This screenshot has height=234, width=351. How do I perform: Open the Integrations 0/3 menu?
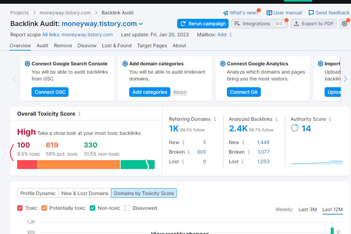coord(259,24)
